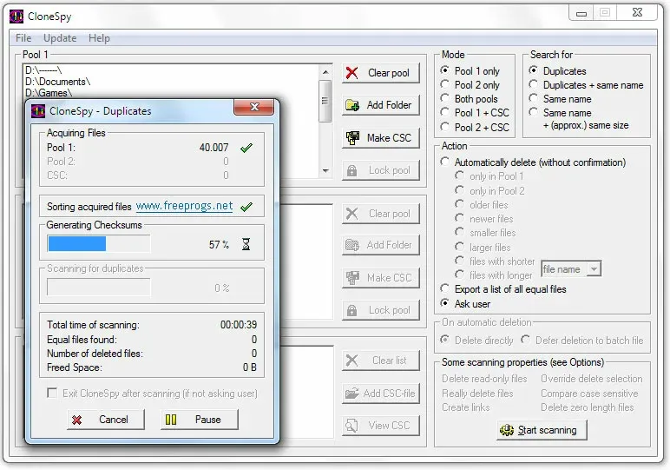The width and height of the screenshot is (670, 470).
Task: Click the 00:00:39 total scanning time
Action: coord(239,325)
